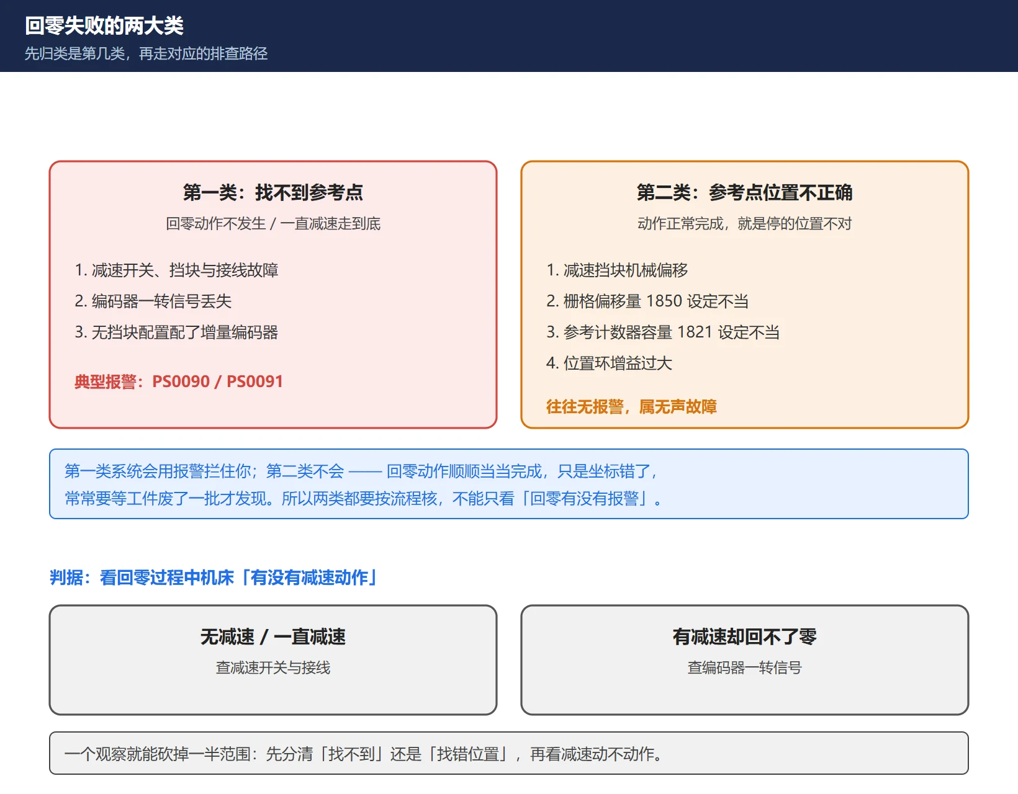The image size is (1018, 794).
Task: Click the bottom summary line 一个观察就能砍掉一半范围
Action: point(365,754)
